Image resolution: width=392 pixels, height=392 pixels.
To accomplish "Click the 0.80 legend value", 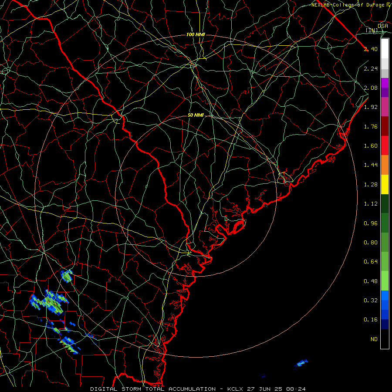I will click(x=371, y=243).
